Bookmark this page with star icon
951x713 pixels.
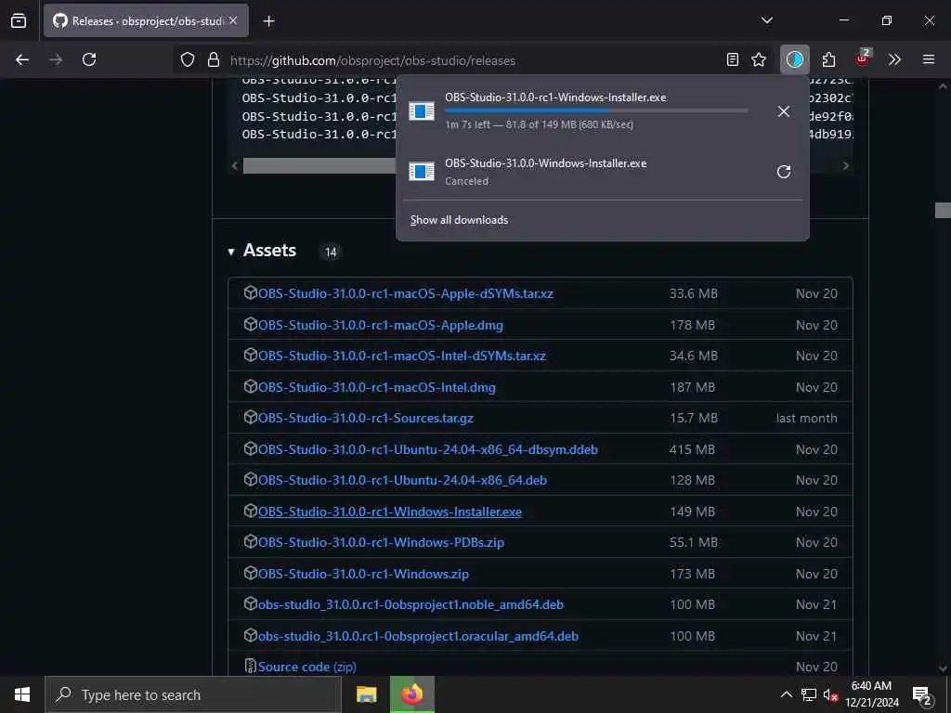[x=758, y=59]
